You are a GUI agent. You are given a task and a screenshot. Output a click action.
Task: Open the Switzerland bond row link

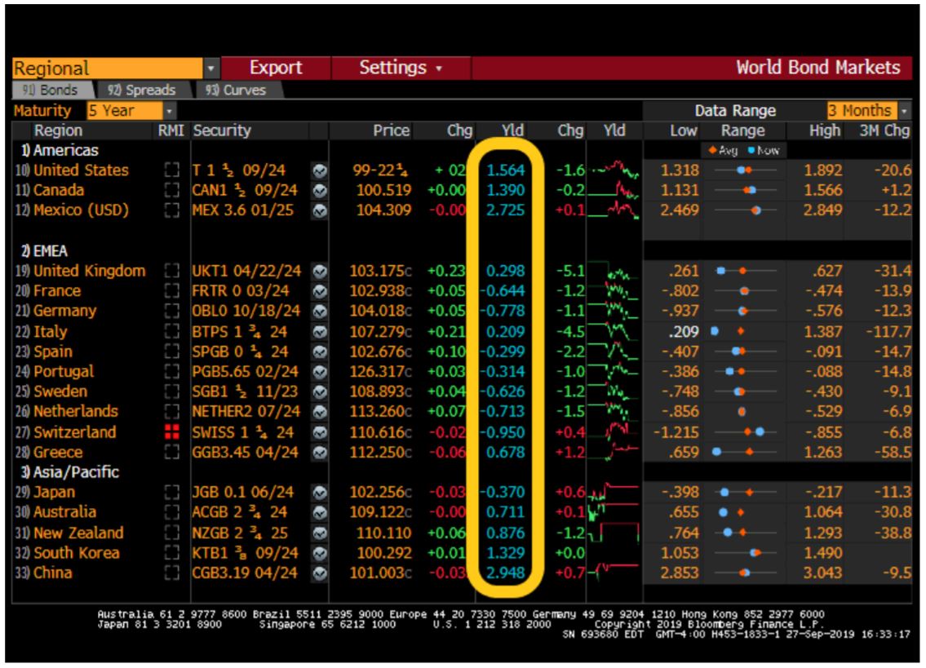tap(75, 432)
